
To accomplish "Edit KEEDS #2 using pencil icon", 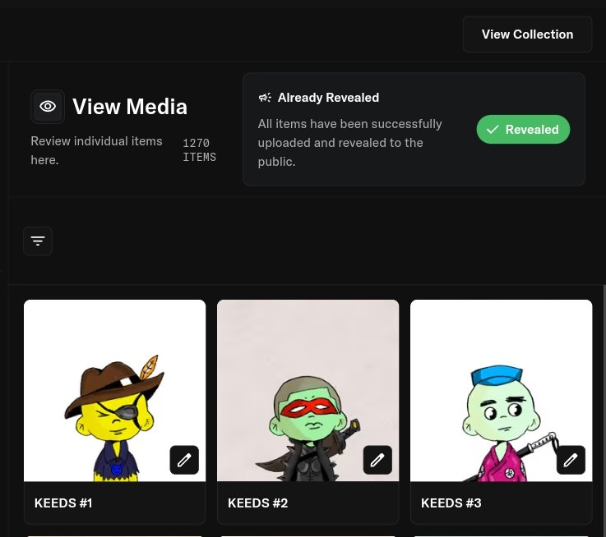I will click(377, 460).
